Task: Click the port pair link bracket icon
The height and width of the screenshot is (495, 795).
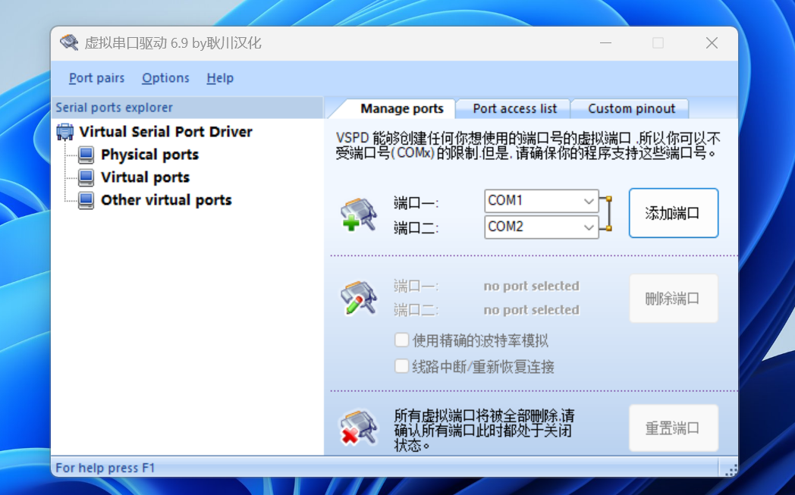Action: click(606, 213)
